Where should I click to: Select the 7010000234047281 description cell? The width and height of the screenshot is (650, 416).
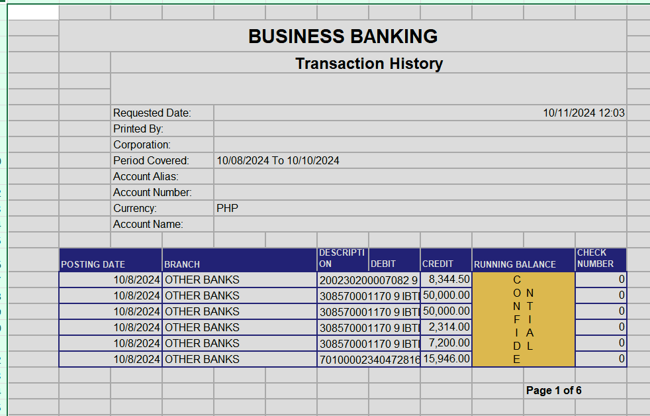[369, 359]
